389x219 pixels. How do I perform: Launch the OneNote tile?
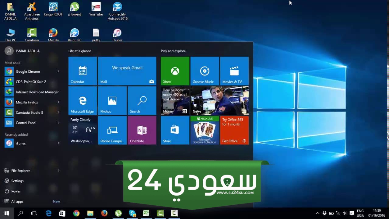coord(142,130)
